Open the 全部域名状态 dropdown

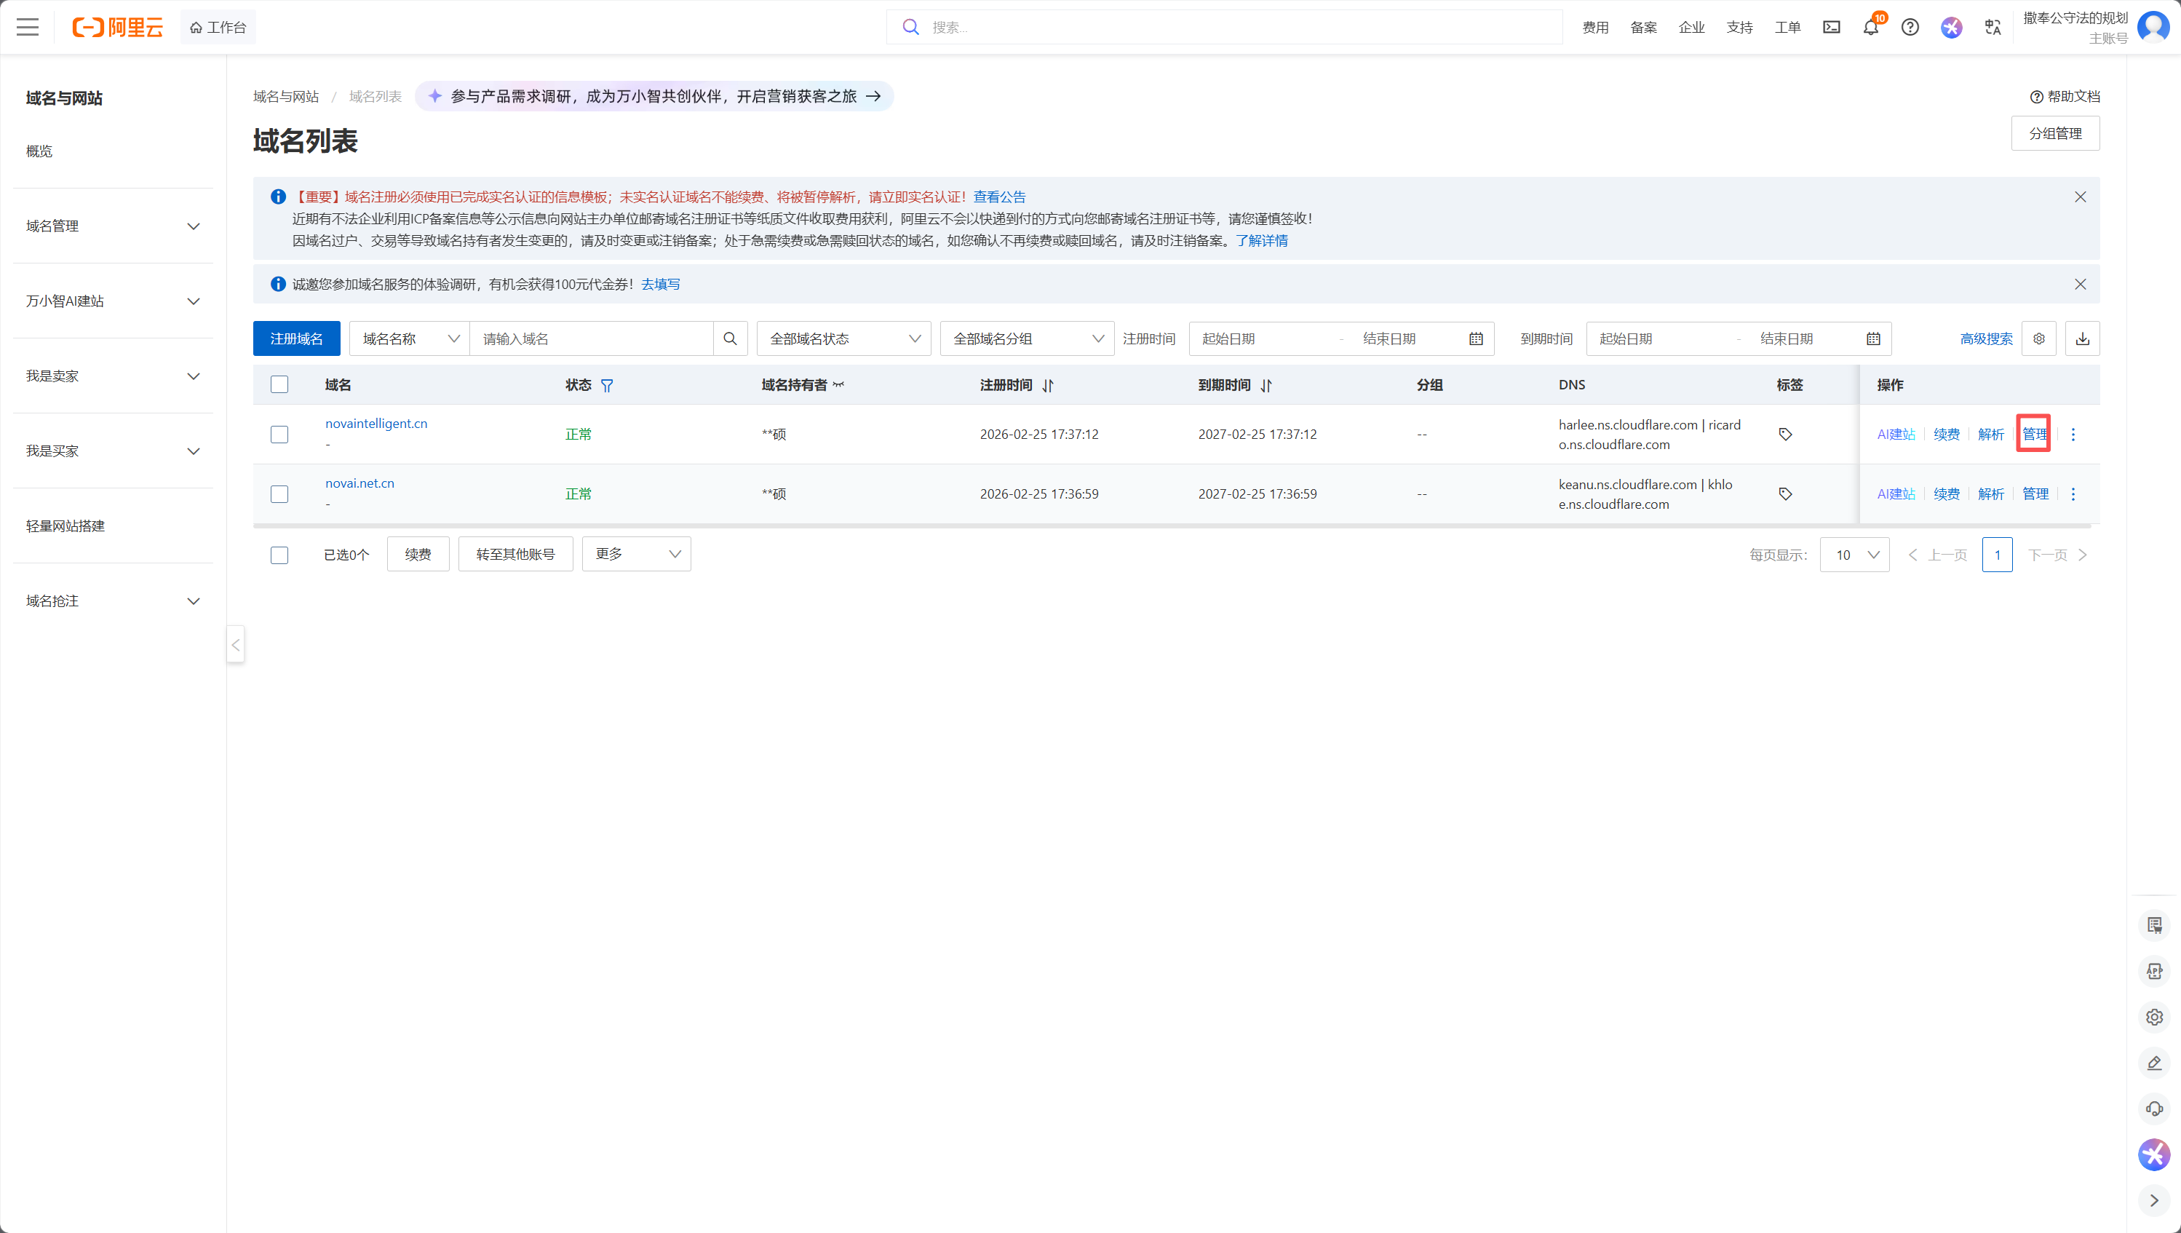(843, 338)
